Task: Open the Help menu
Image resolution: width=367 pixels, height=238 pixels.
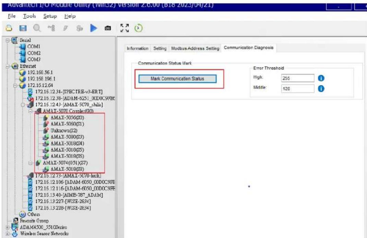Action: tap(70, 16)
